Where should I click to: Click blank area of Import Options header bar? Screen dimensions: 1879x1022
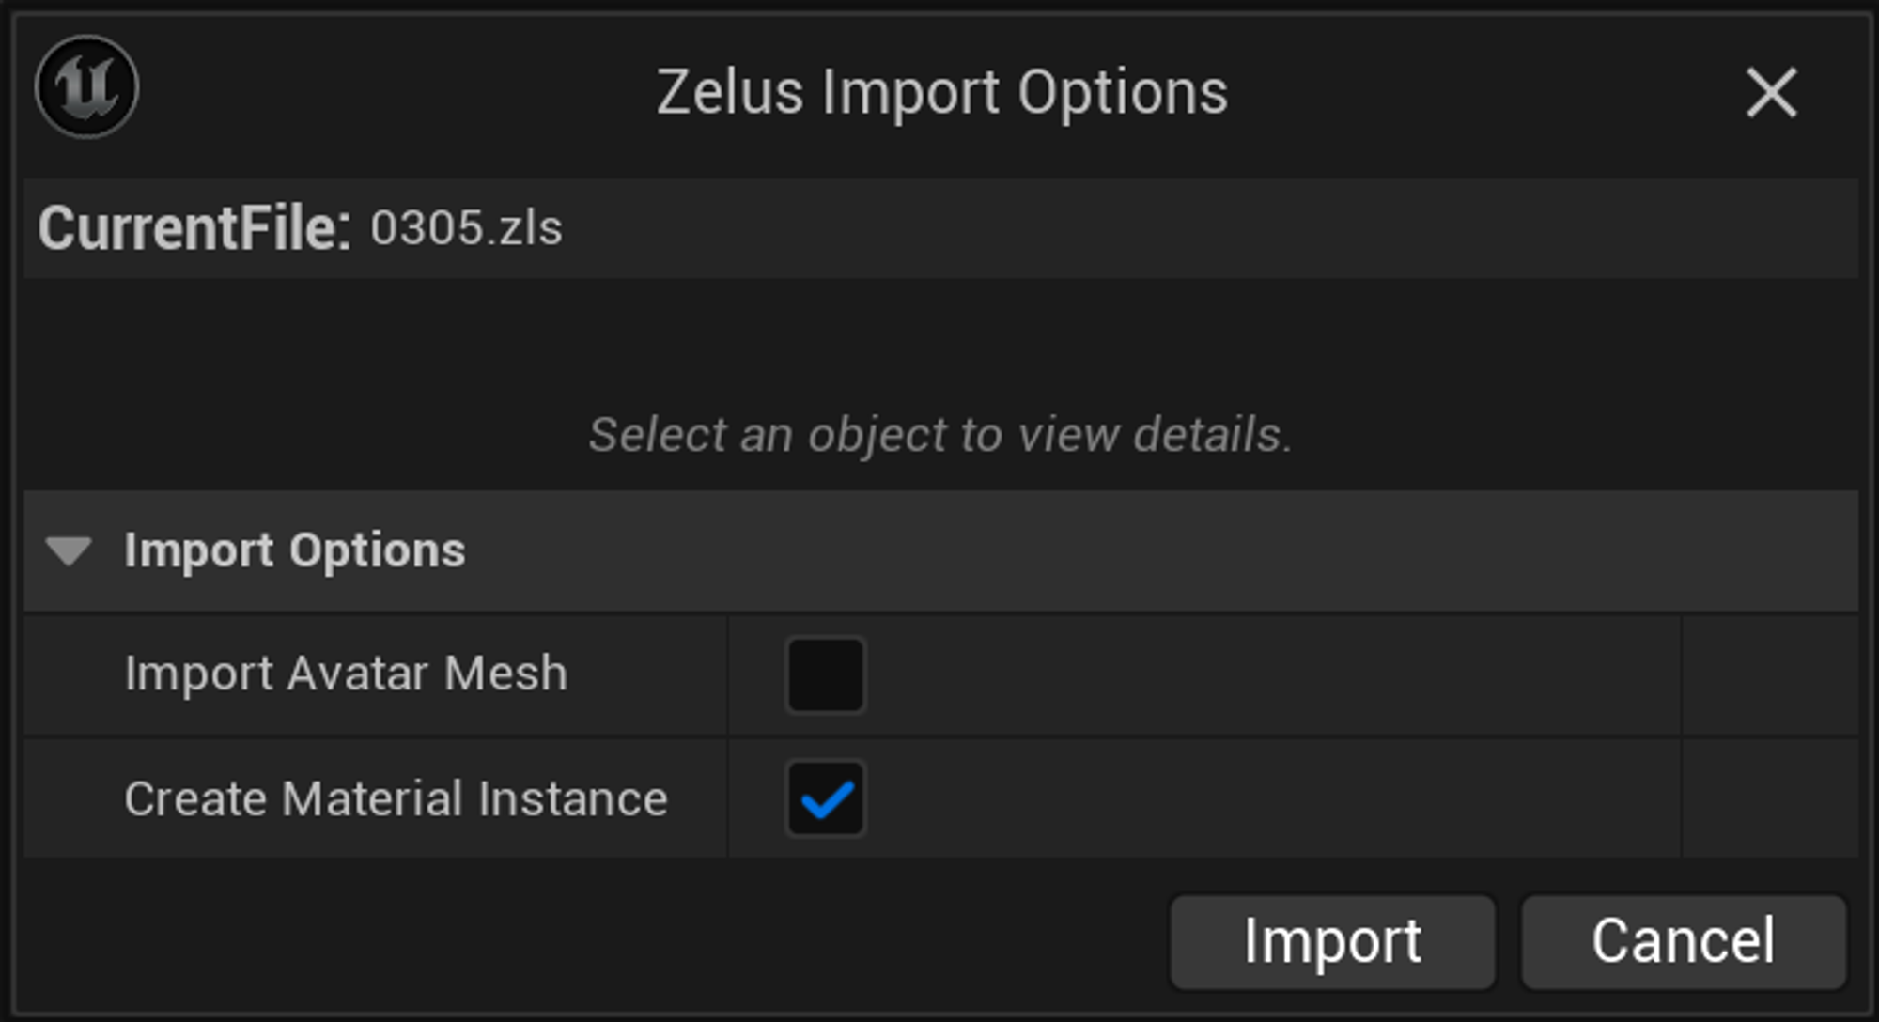click(x=1161, y=550)
